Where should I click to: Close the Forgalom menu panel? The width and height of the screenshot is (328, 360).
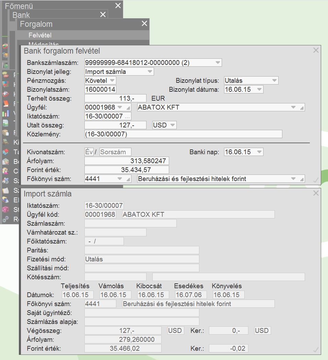pos(144,24)
